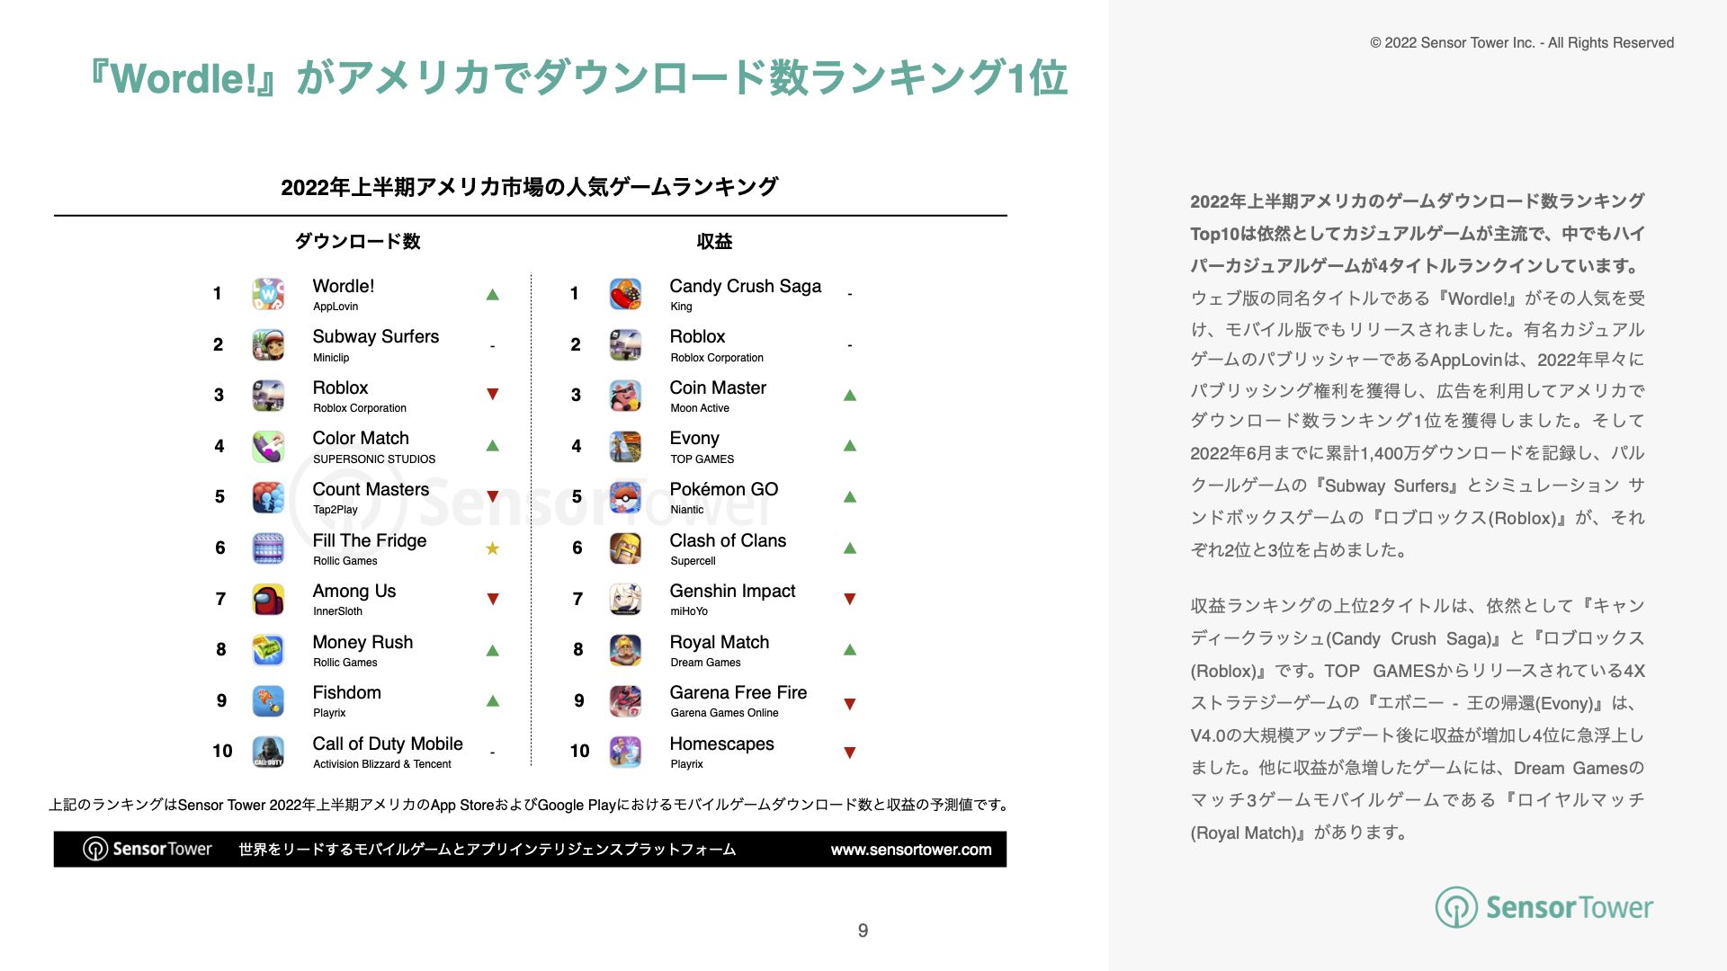1727x971 pixels.
Task: Select the Royal Match game title text
Action: [x=719, y=642]
